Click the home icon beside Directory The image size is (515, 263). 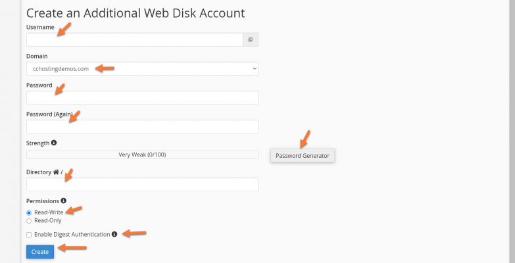click(x=57, y=172)
